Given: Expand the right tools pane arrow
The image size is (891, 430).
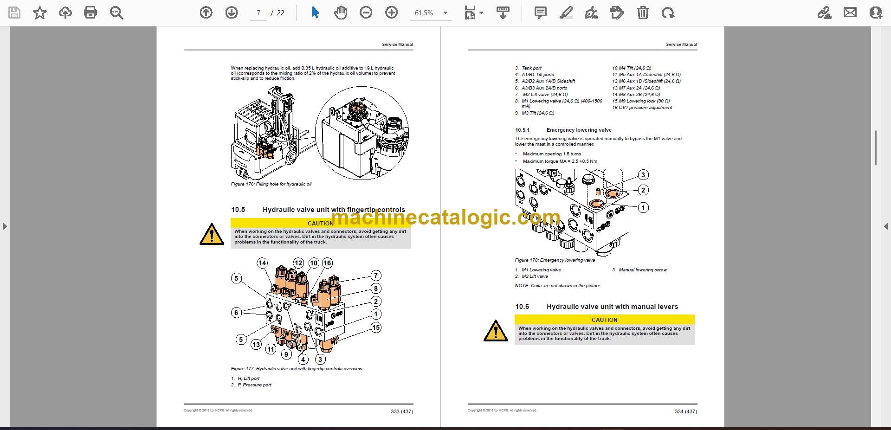Looking at the screenshot, I should click(886, 226).
